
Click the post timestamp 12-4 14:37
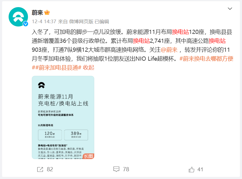point(44,21)
